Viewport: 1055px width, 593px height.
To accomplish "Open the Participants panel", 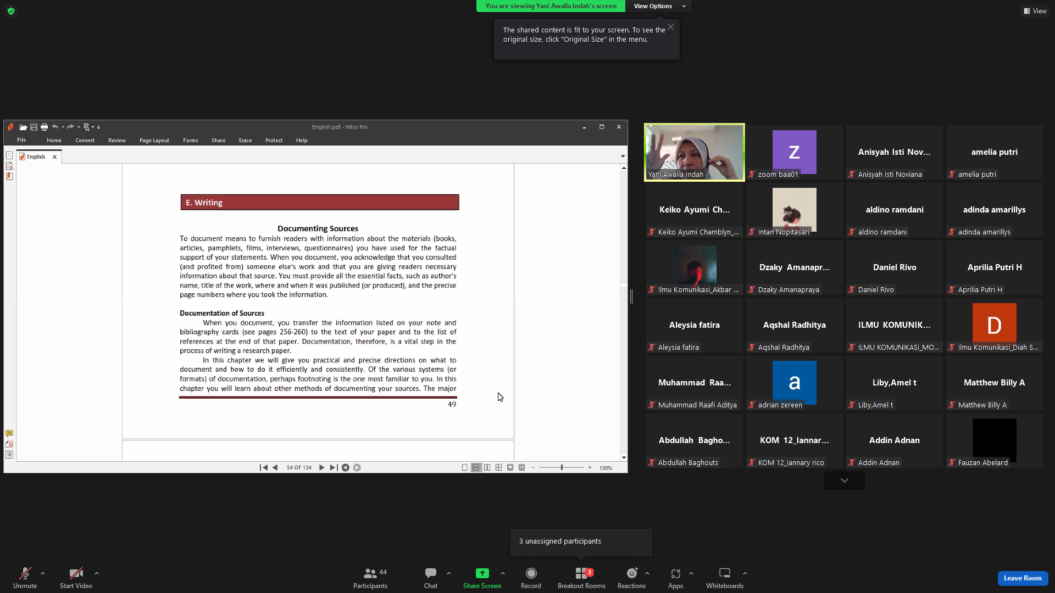I will coord(370,578).
